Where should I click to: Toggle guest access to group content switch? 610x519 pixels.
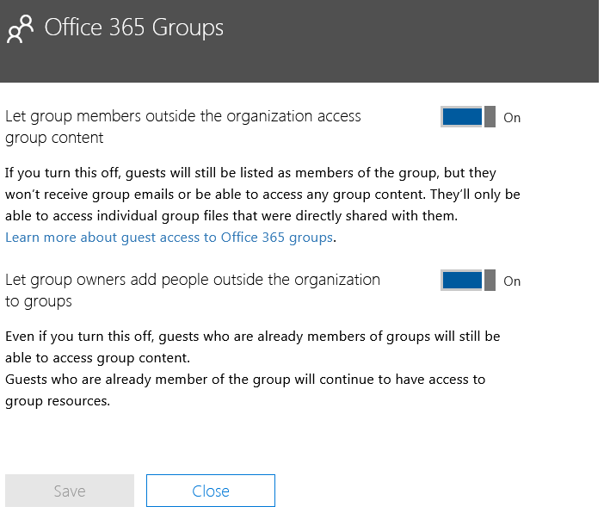(468, 117)
